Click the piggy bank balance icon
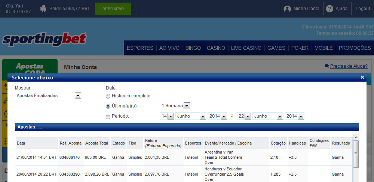 point(43,9)
